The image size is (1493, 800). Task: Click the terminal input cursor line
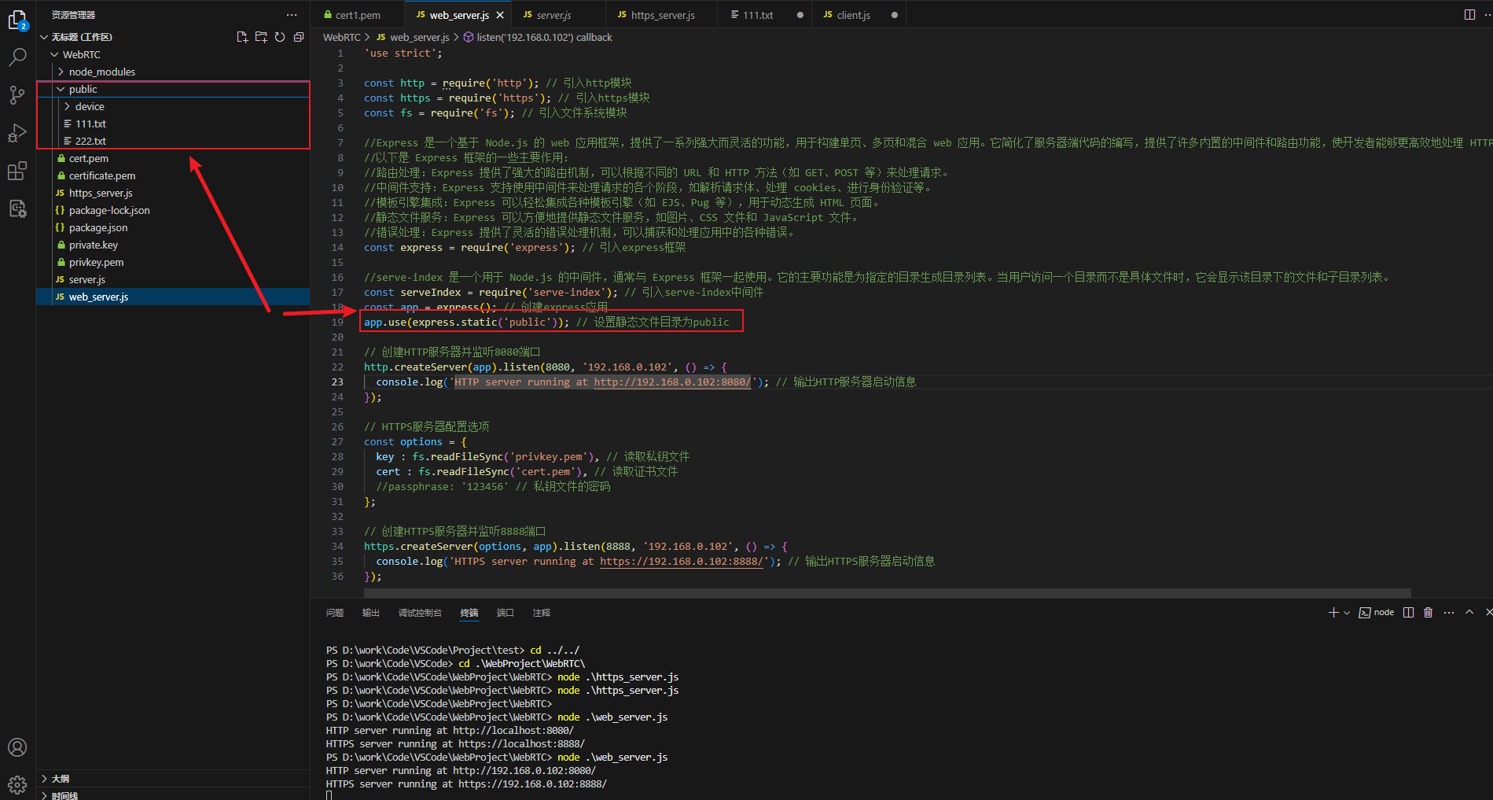[x=329, y=795]
